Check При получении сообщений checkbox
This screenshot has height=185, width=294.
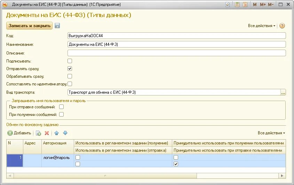click(61, 115)
